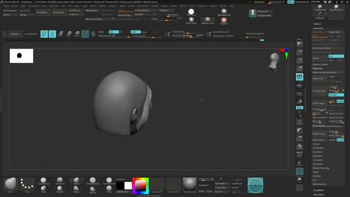Adjust the Rgb Intensity slider
Screen dimensions: 350x197
point(114,36)
